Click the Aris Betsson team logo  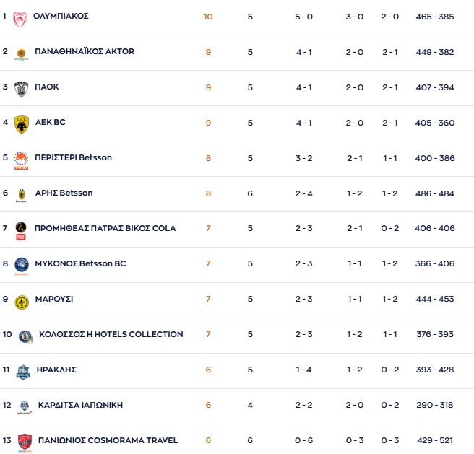coord(21,195)
